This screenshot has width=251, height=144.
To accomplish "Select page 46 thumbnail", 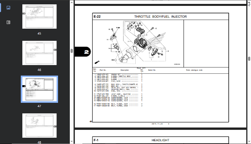I will click(x=39, y=53).
